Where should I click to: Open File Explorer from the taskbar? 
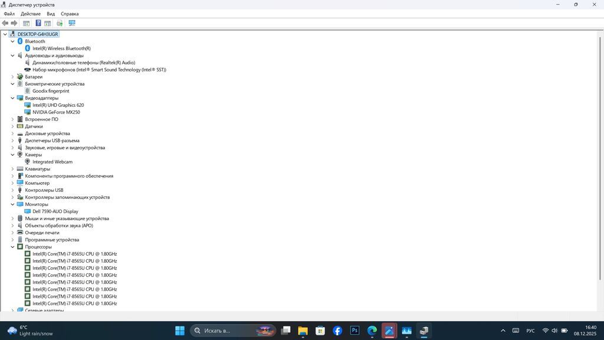303,331
